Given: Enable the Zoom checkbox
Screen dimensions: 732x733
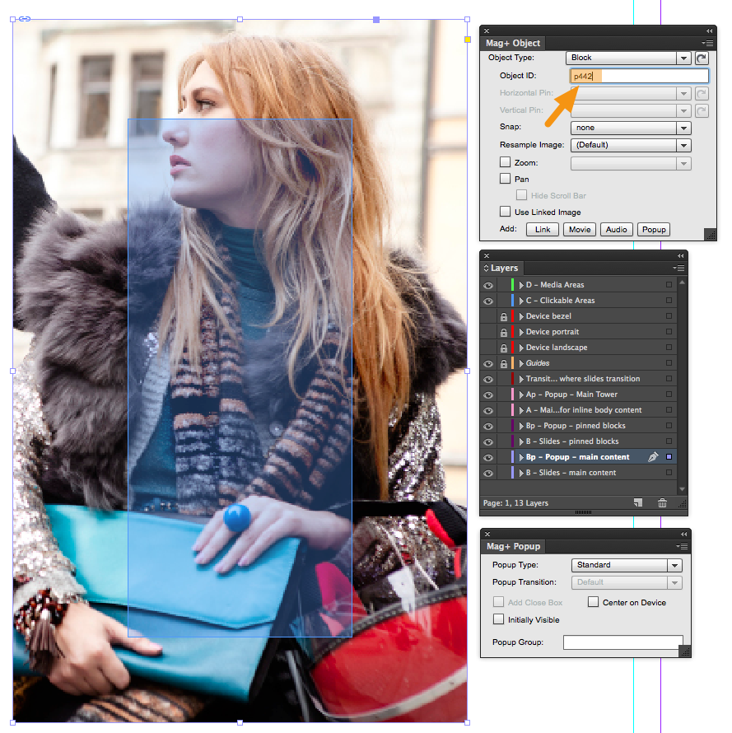Looking at the screenshot, I should [505, 161].
